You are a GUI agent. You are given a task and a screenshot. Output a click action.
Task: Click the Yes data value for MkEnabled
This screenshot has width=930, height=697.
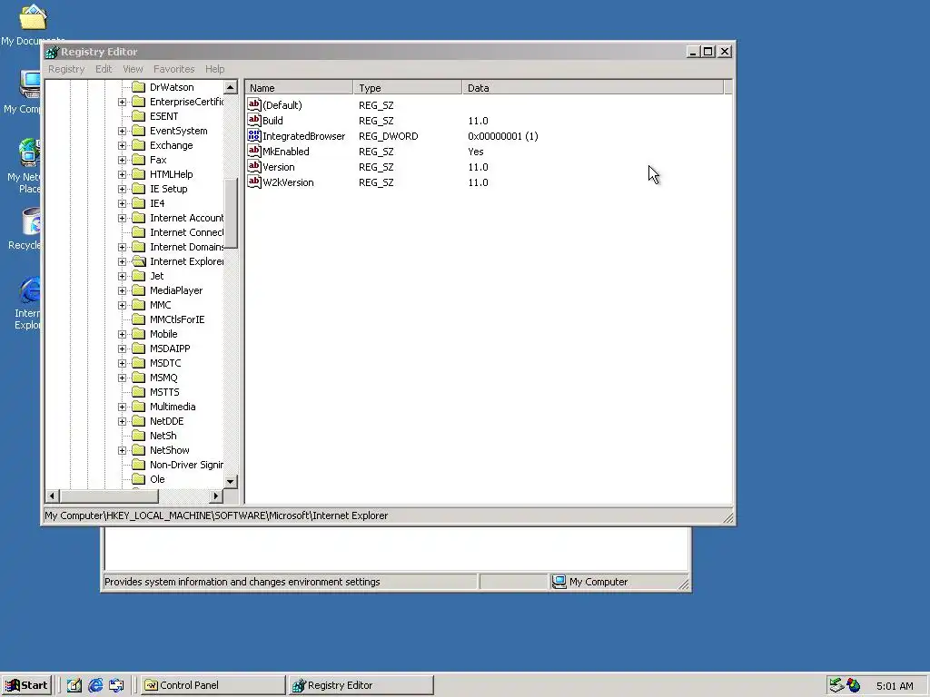(x=476, y=152)
